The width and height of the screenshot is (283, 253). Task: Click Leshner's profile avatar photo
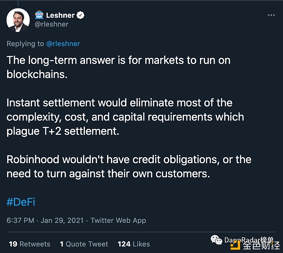tap(18, 20)
